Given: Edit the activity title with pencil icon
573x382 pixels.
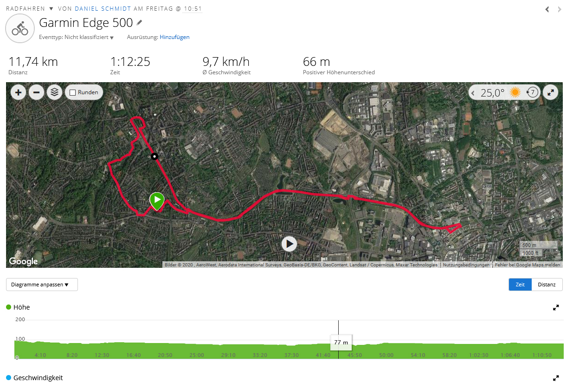Looking at the screenshot, I should (139, 22).
